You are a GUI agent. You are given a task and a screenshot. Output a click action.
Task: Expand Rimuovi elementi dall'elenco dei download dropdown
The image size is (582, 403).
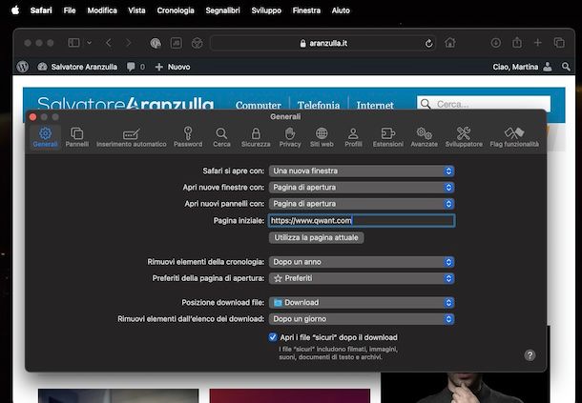click(362, 319)
